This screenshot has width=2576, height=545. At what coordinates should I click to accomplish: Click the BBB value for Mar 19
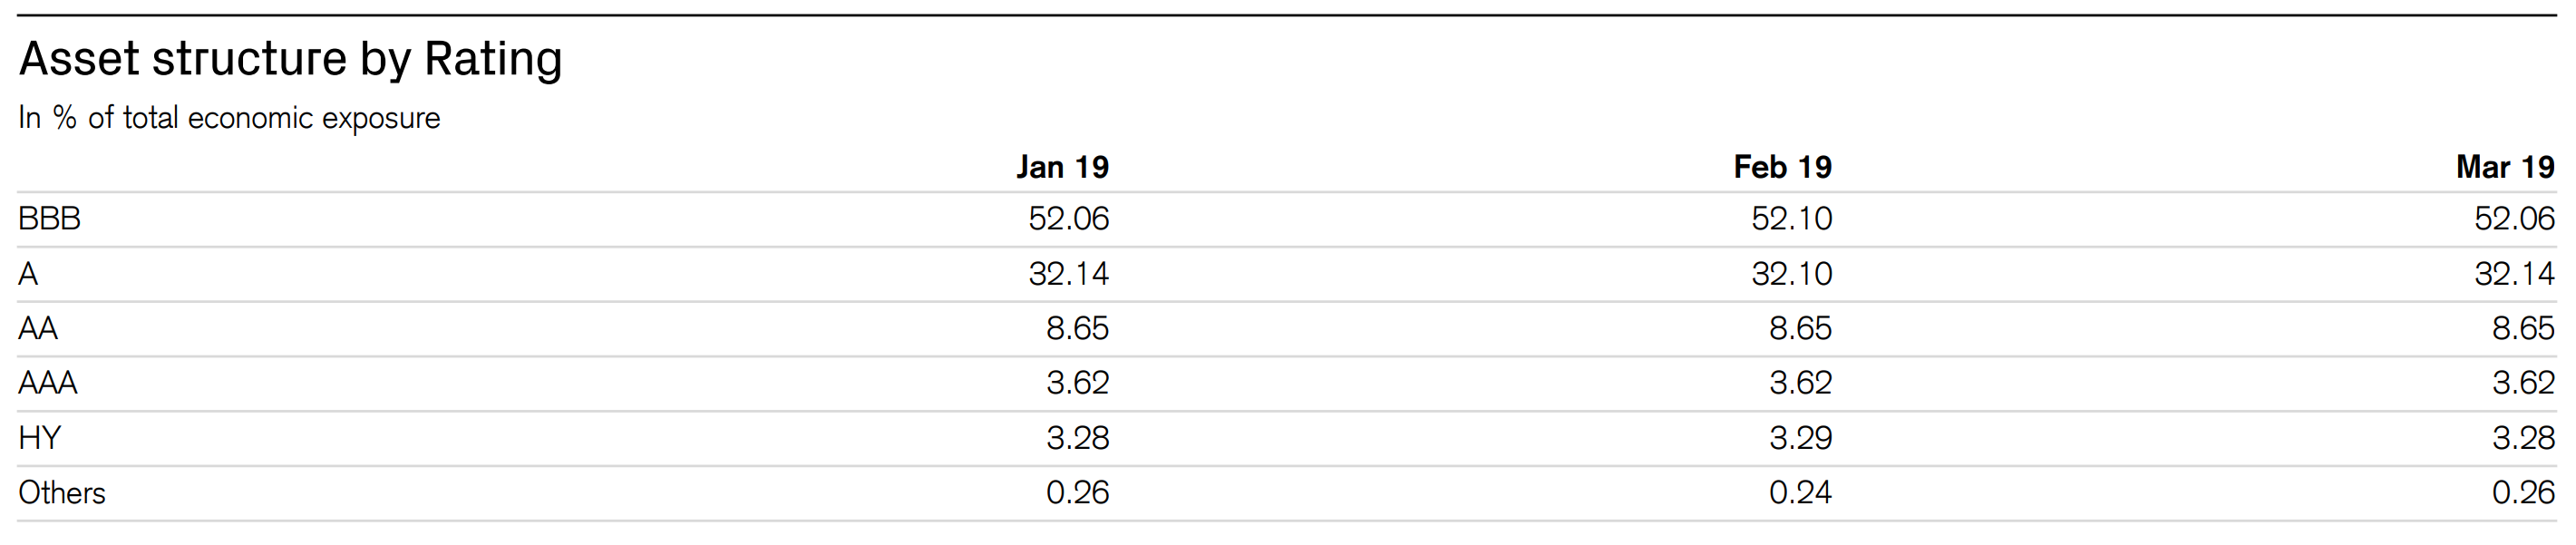(x=2514, y=219)
